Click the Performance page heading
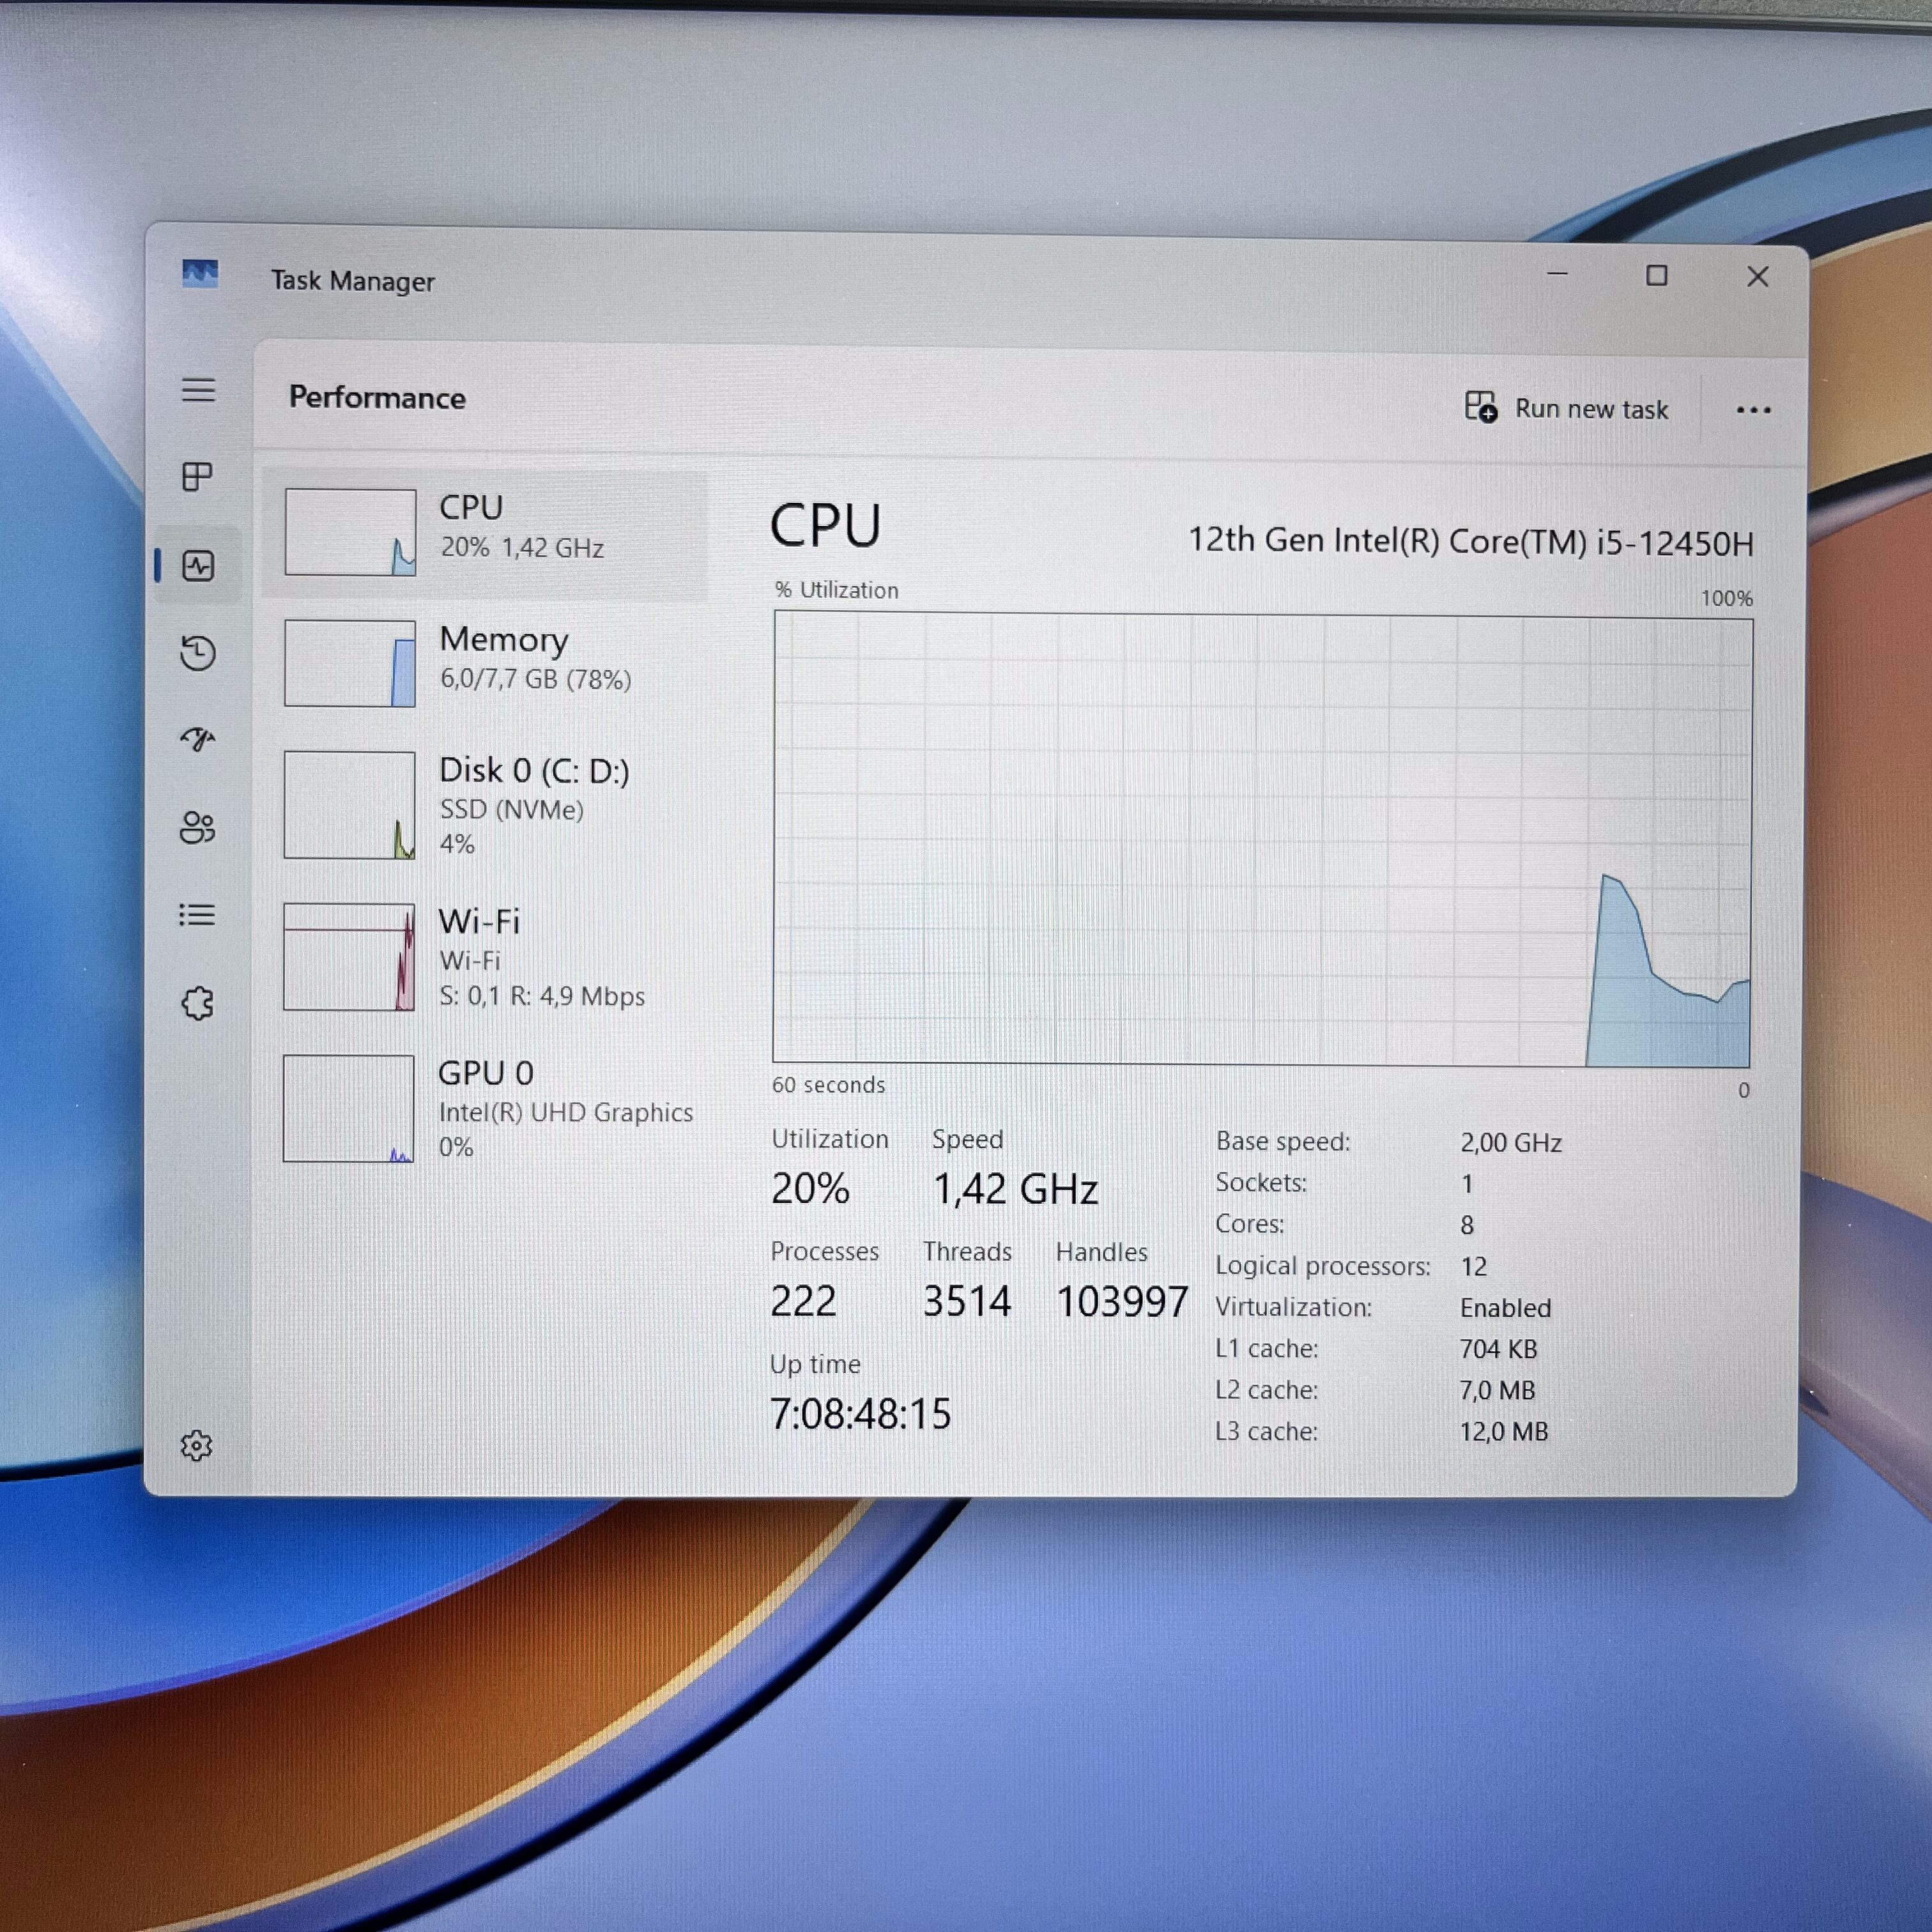Viewport: 1932px width, 1932px height. 377,398
